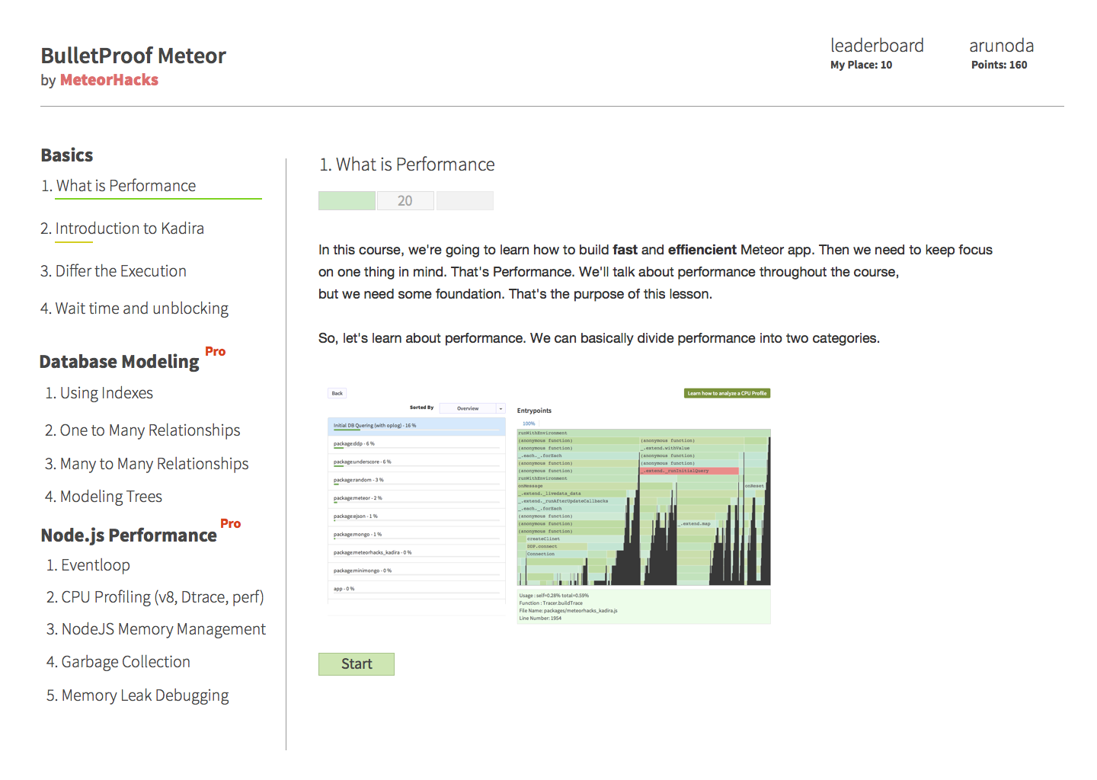Open lesson CPU Profiling (v8, Dtrace, perf)
The image size is (1097, 780).
(x=155, y=597)
